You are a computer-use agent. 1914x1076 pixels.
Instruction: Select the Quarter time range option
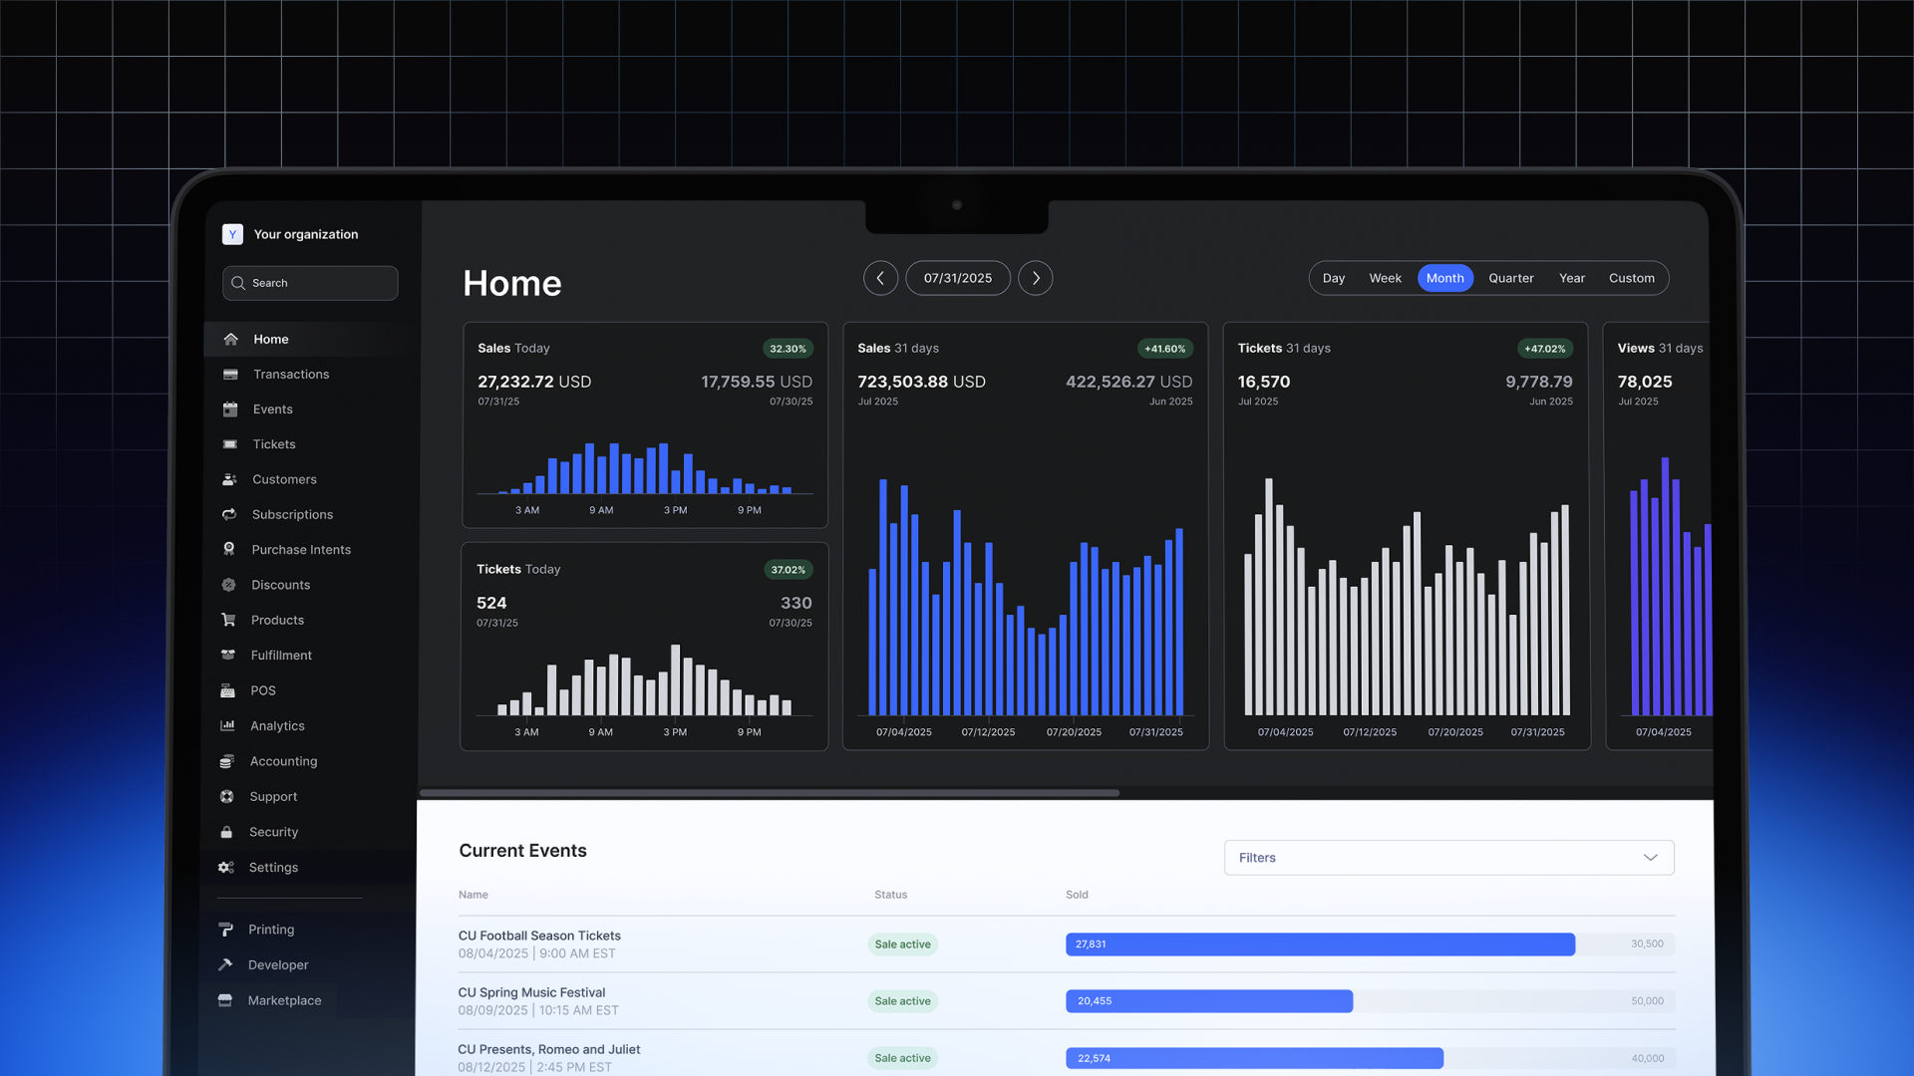coord(1510,278)
